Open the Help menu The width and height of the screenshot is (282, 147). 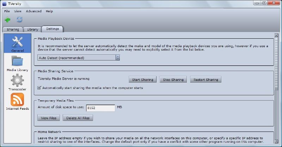49,11
